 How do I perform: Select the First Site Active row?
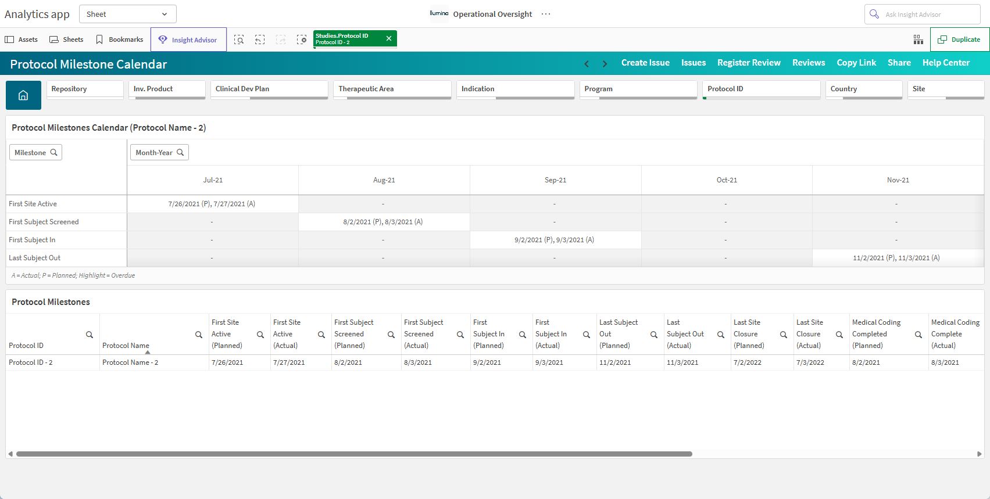pos(66,204)
